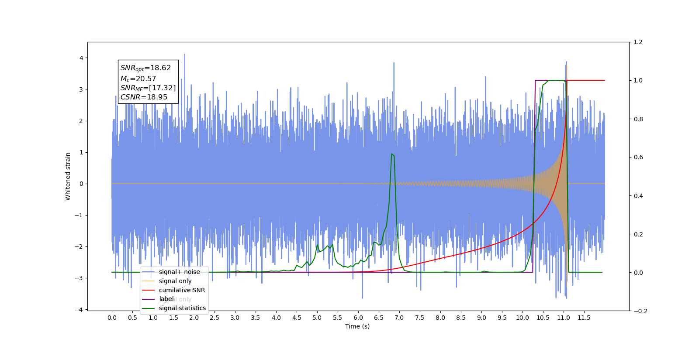
Task: Click the 7.0 tick on the time axis
Action: 399,318
